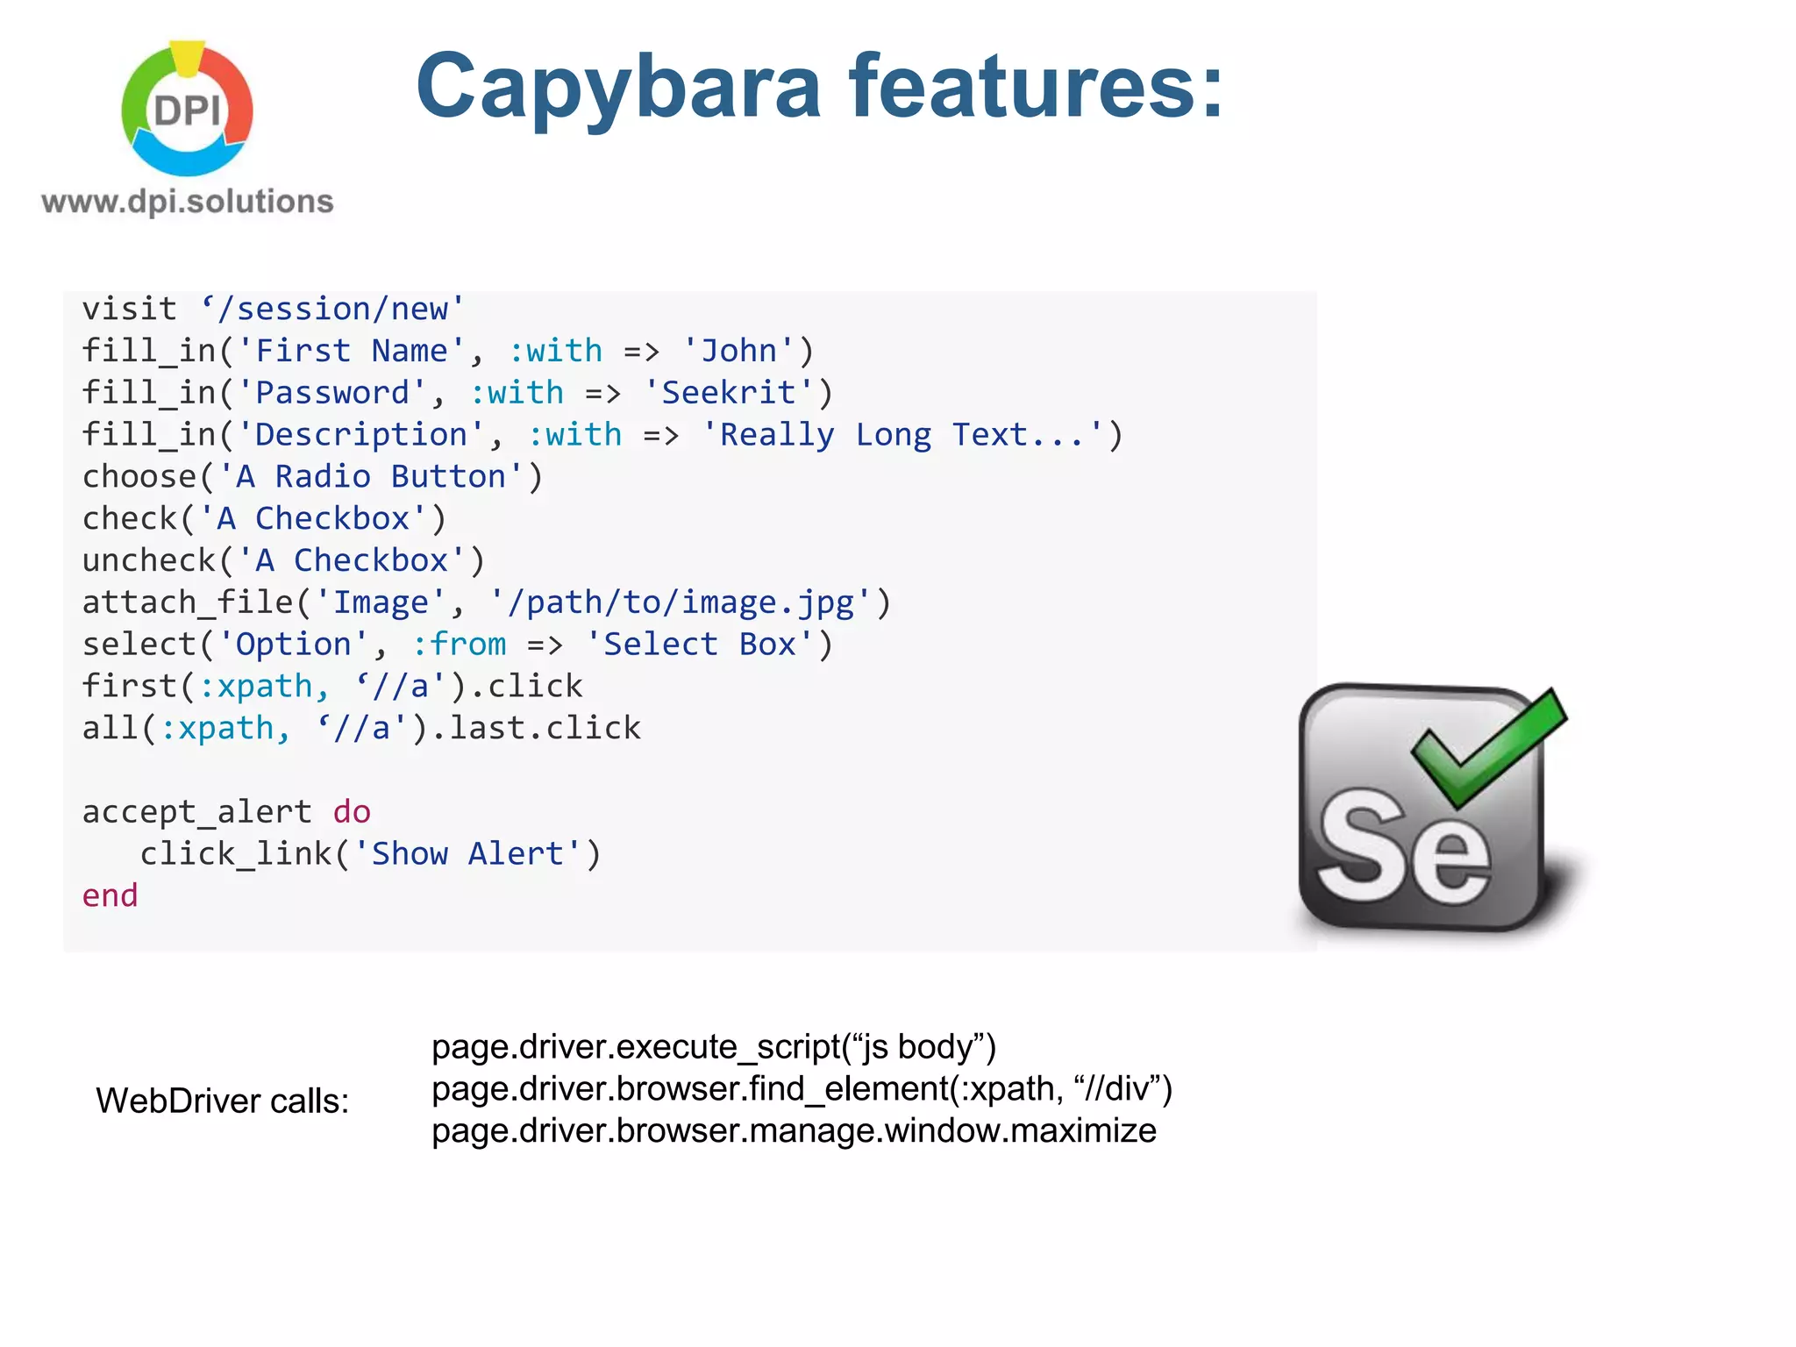1796x1347 pixels.
Task: Click the 'Capybara features:' title
Action: 819,86
